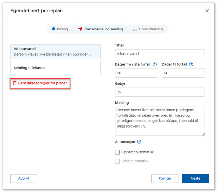Focus the Gebyr input field
Viewport: 217px width, 192px height.
(x=160, y=92)
